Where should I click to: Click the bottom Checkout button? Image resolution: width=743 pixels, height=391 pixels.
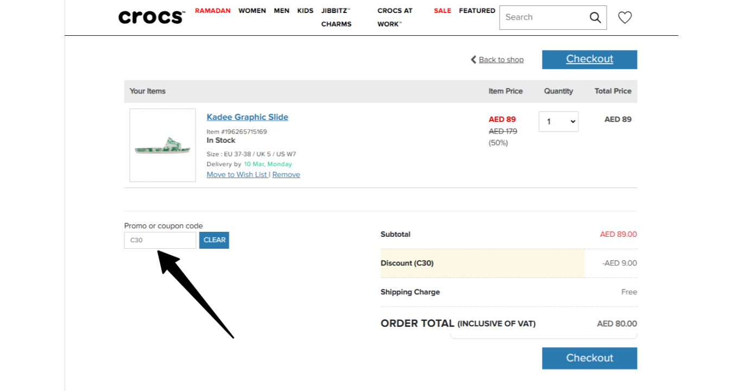click(x=589, y=358)
